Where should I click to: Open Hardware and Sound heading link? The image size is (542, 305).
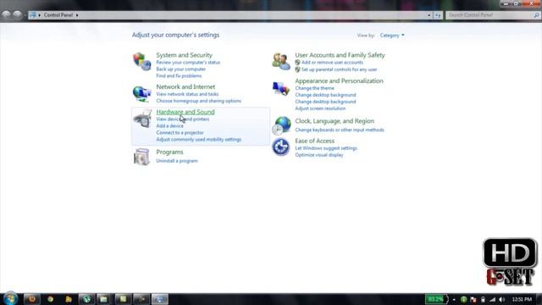(185, 112)
